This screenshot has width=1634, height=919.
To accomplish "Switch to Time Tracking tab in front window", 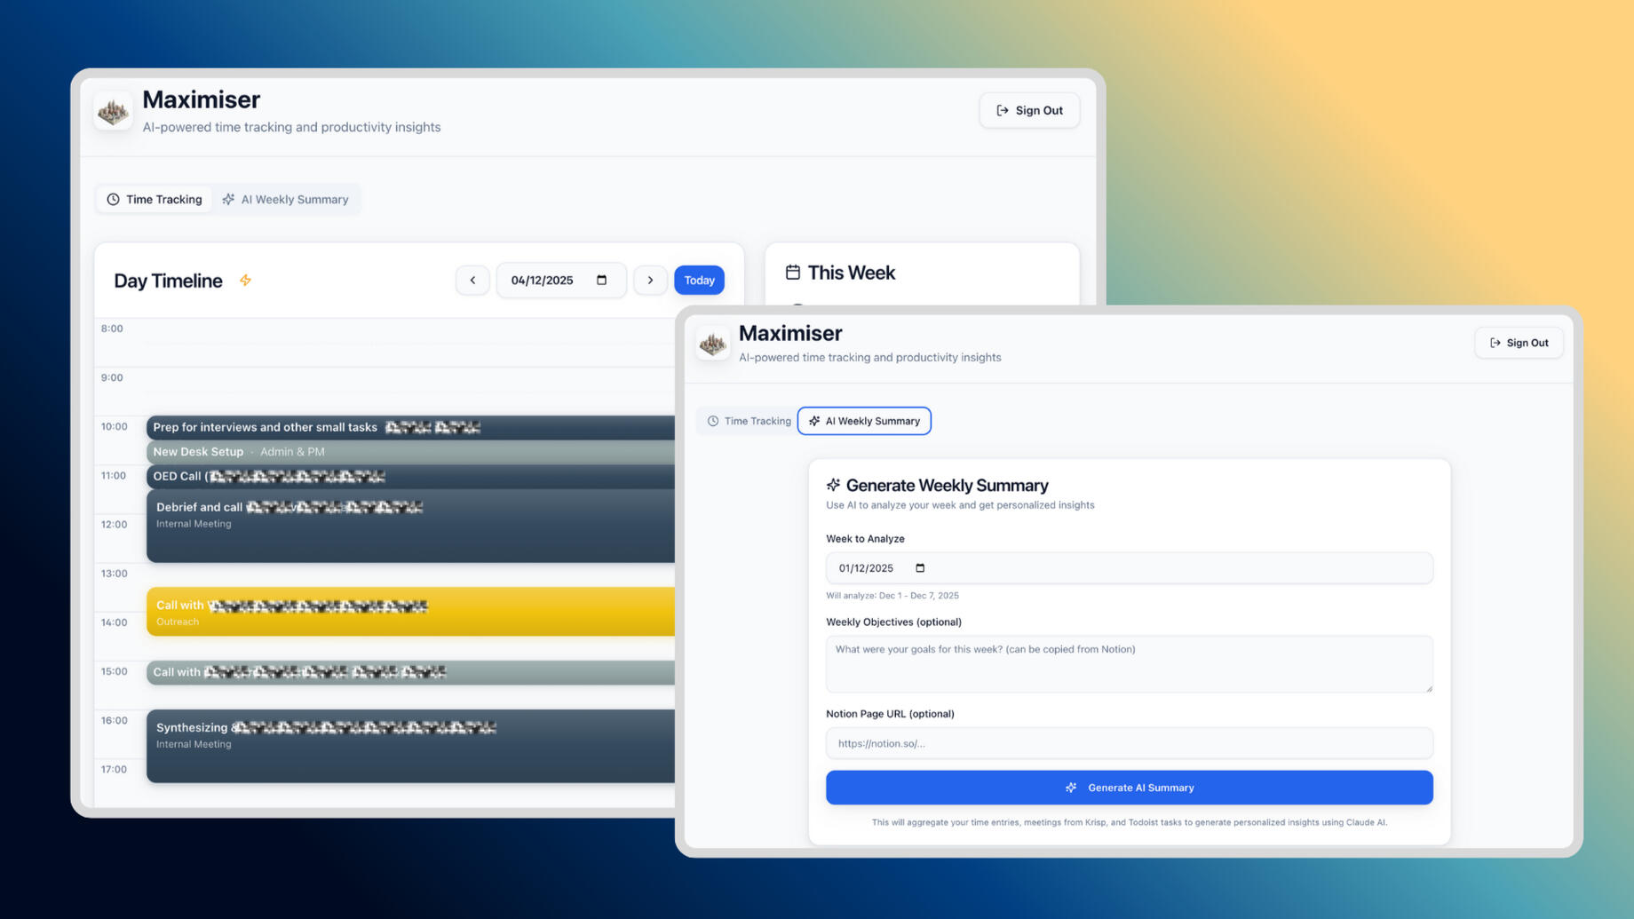I will pyautogui.click(x=749, y=421).
